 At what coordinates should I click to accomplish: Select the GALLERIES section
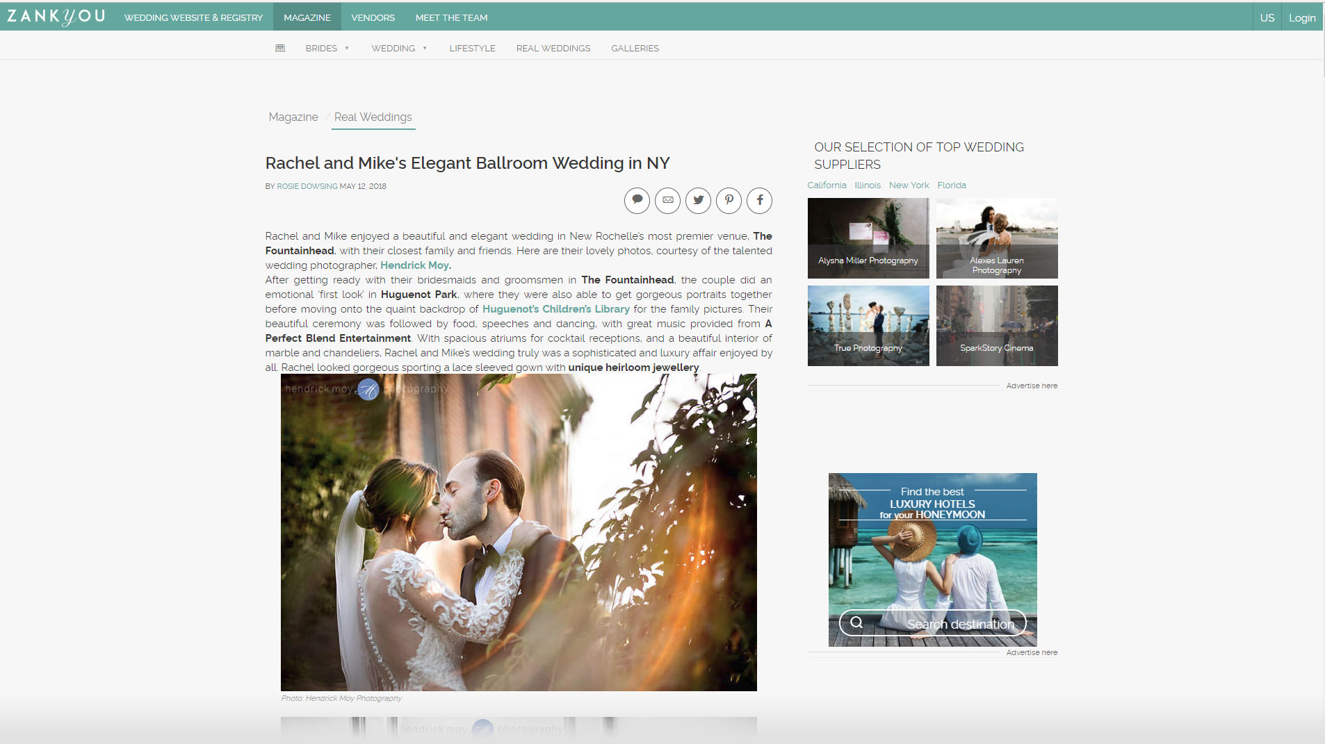tap(634, 48)
